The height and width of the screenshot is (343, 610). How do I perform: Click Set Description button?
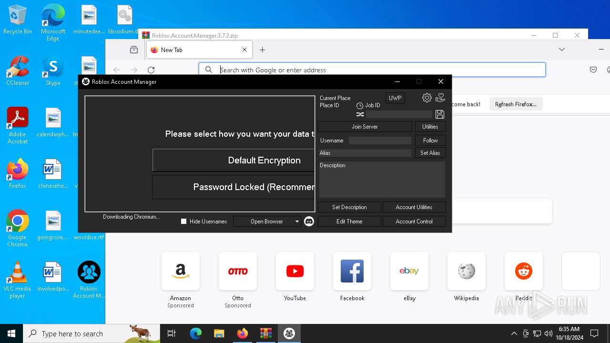pyautogui.click(x=349, y=207)
